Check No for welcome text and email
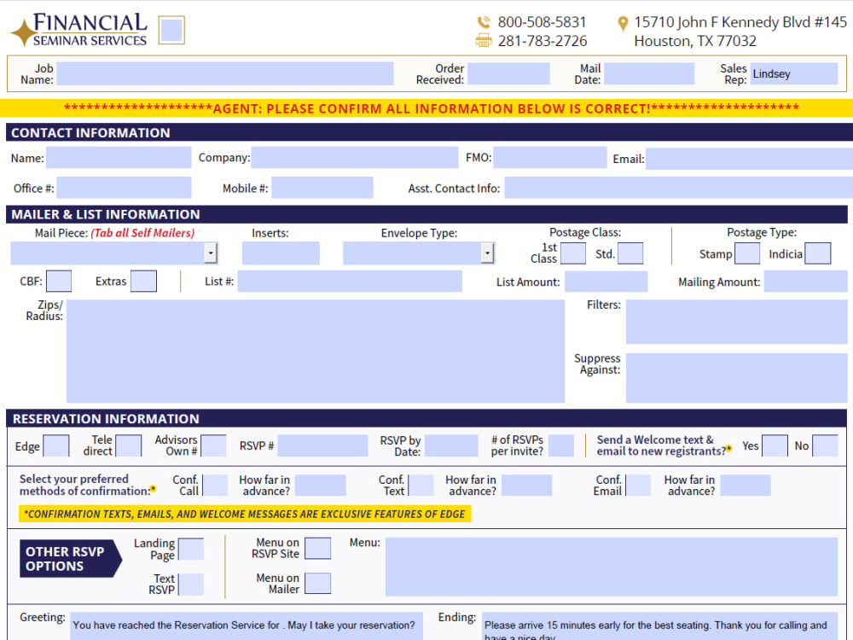Image resolution: width=853 pixels, height=640 pixels. [825, 445]
